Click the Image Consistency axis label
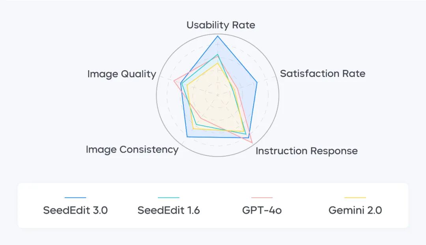This screenshot has width=426, height=245. [132, 150]
